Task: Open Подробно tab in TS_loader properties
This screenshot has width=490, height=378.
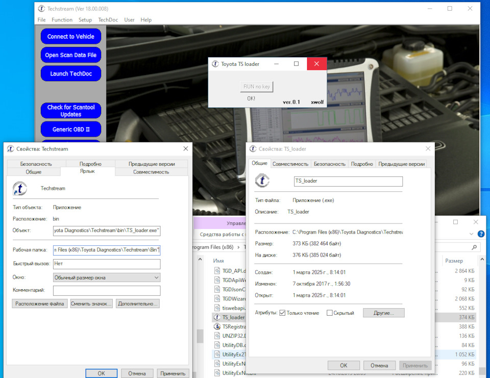Action: pyautogui.click(x=362, y=164)
